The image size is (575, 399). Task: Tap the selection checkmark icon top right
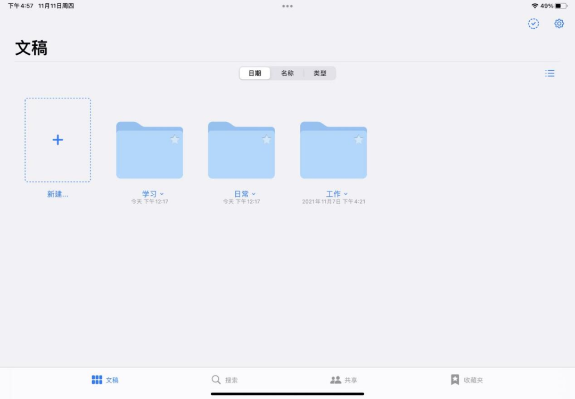[x=533, y=23]
